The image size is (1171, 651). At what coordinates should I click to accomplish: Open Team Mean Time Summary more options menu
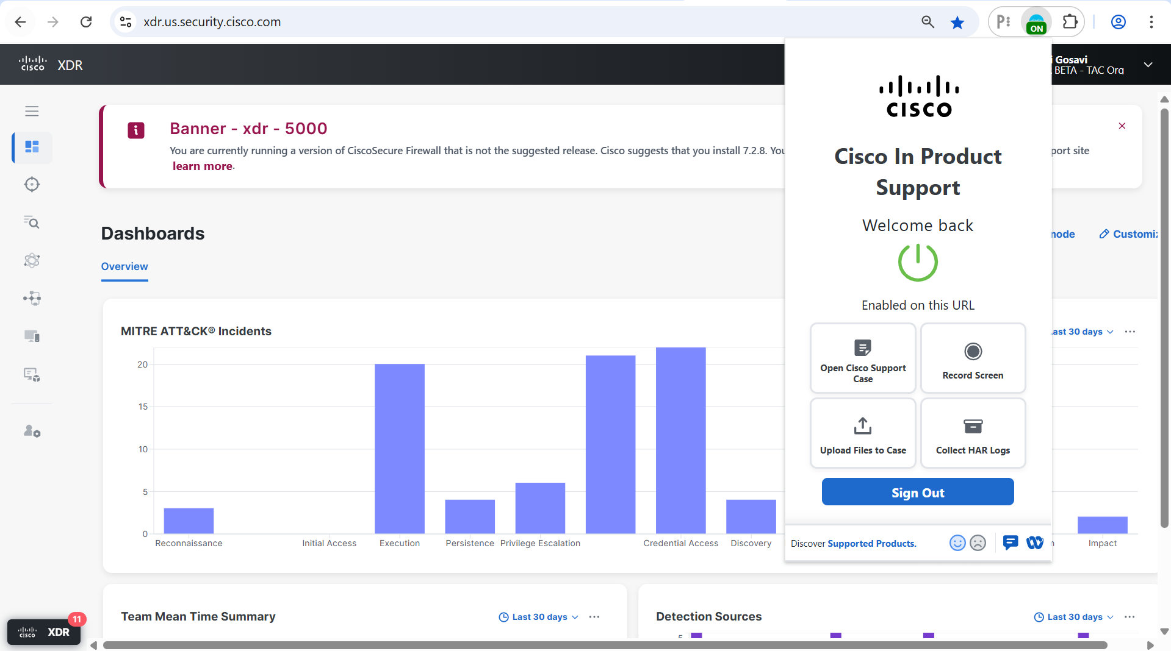(x=594, y=617)
